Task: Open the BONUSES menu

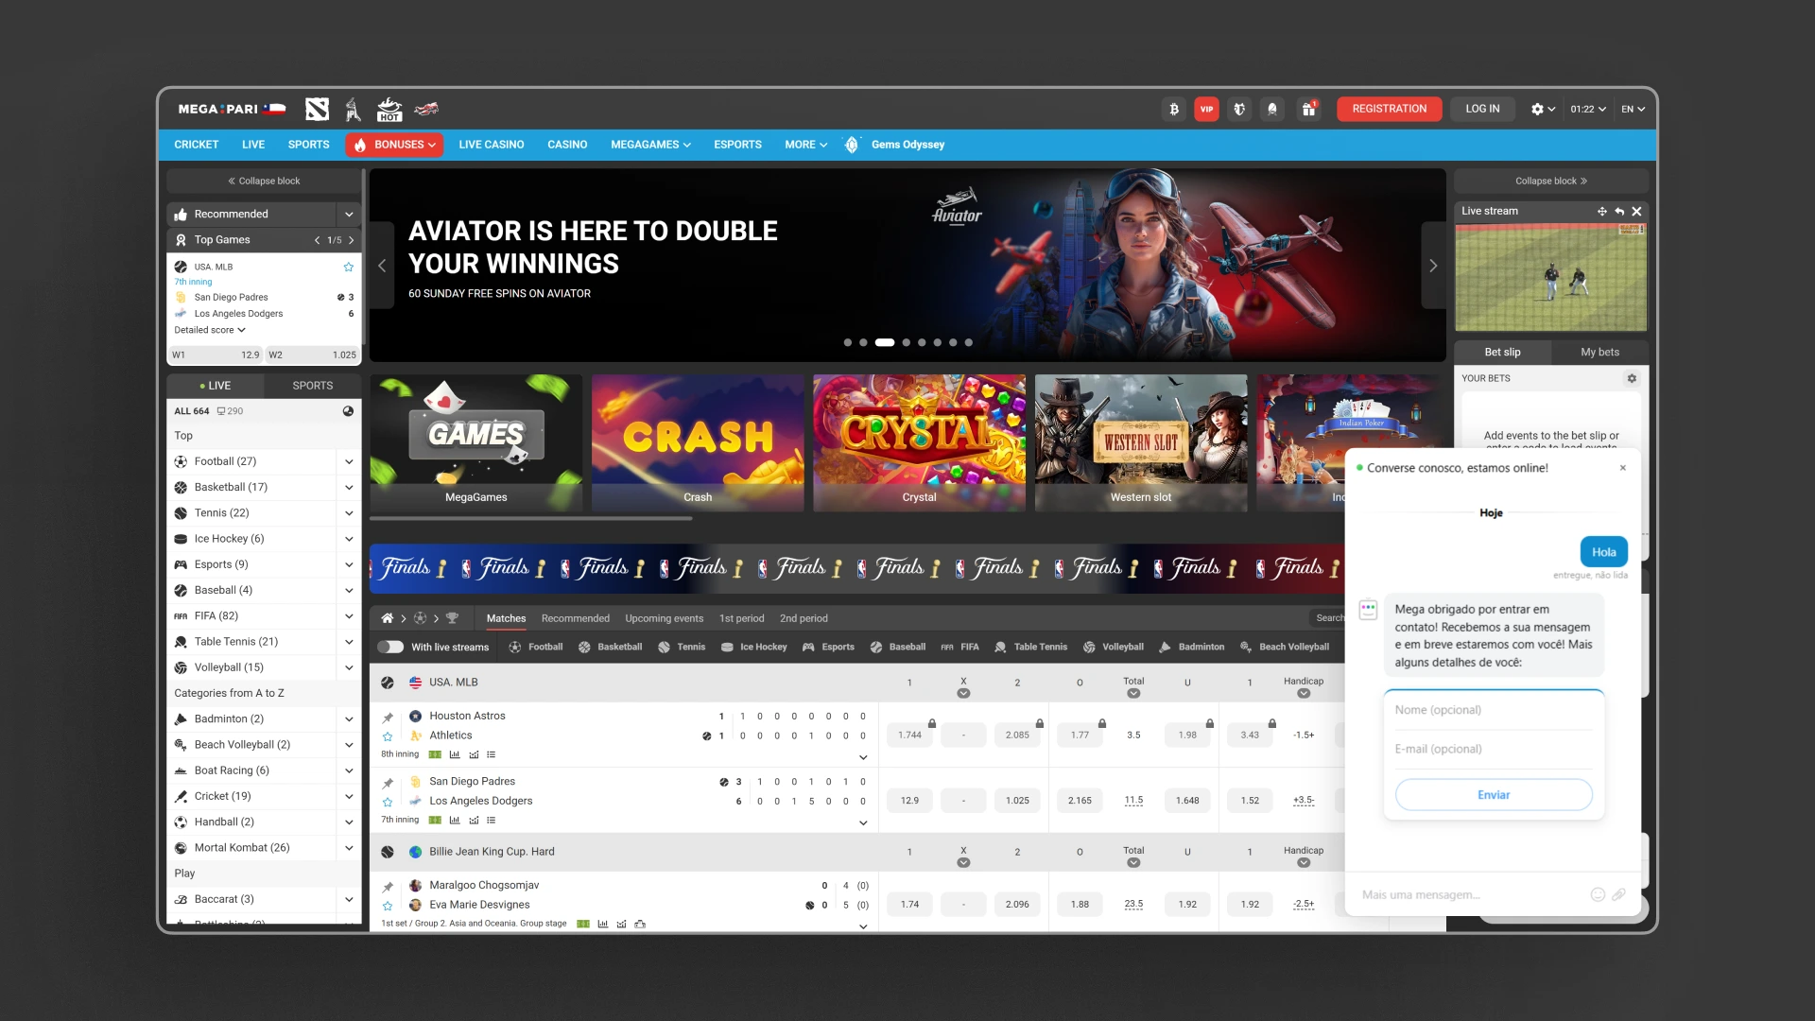Action: tap(395, 145)
